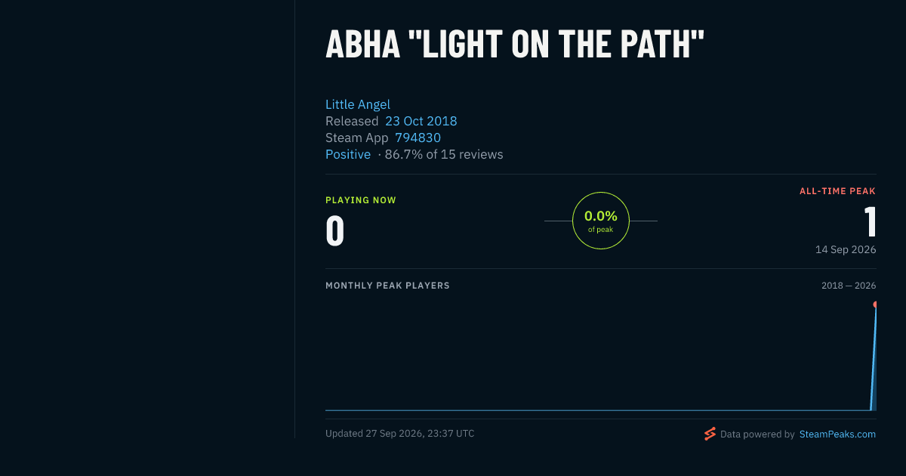Screen dimensions: 906x476
Task: Click the Updated 27 Sep 2026 timestamp
Action: coord(400,434)
